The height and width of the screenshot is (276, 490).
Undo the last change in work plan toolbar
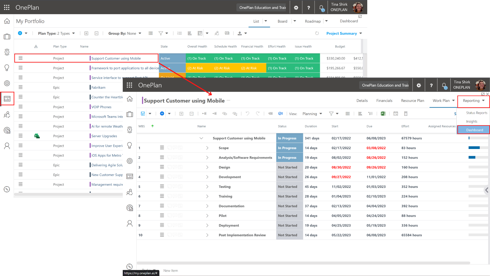coord(247,113)
